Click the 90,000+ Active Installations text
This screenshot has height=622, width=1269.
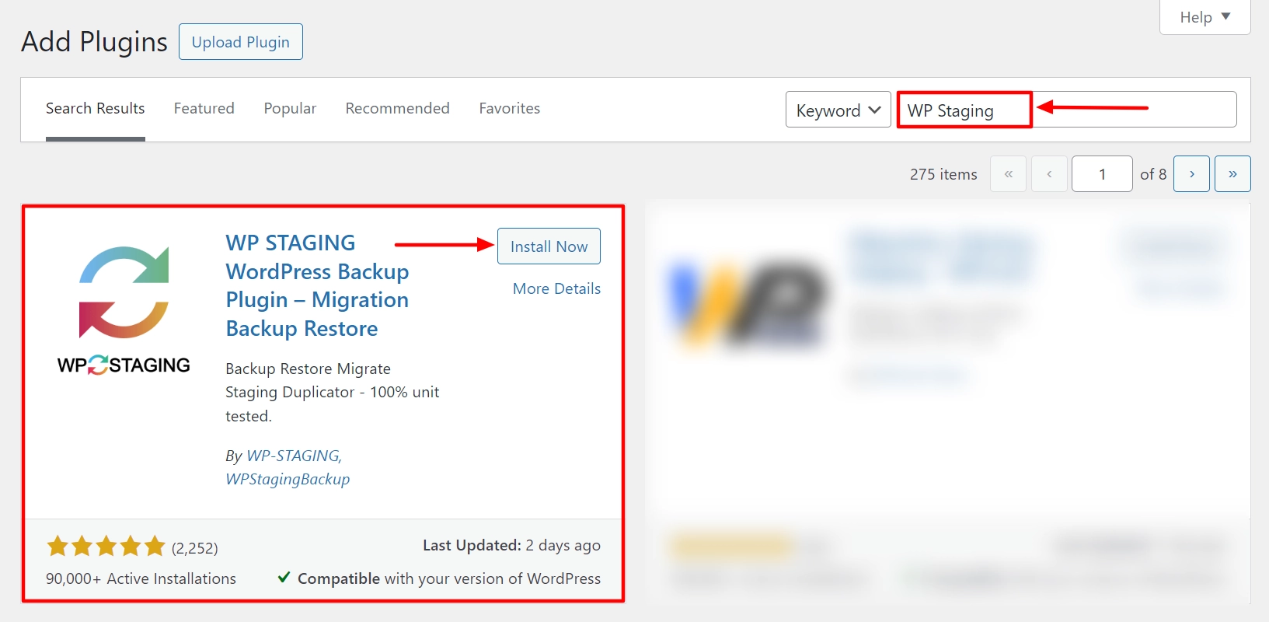click(141, 578)
